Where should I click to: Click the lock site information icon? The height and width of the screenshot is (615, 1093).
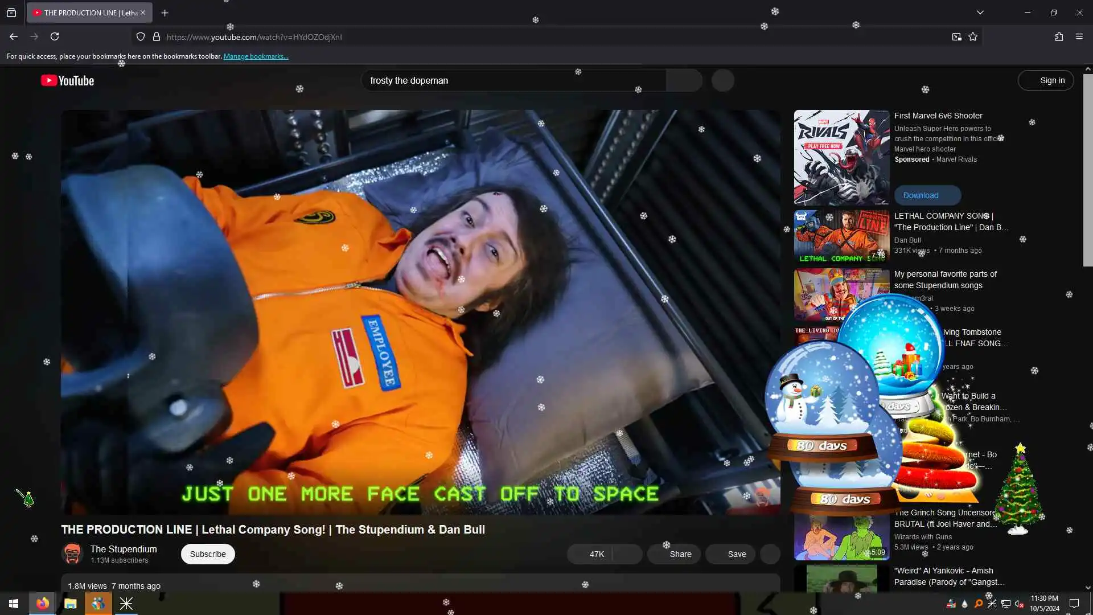pyautogui.click(x=157, y=36)
